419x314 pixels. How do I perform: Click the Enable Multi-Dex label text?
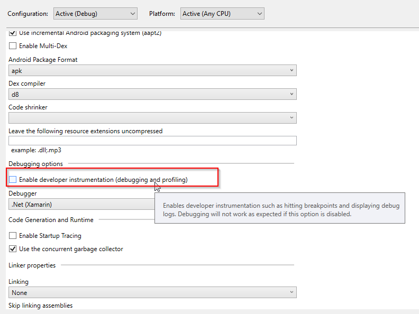click(x=43, y=46)
